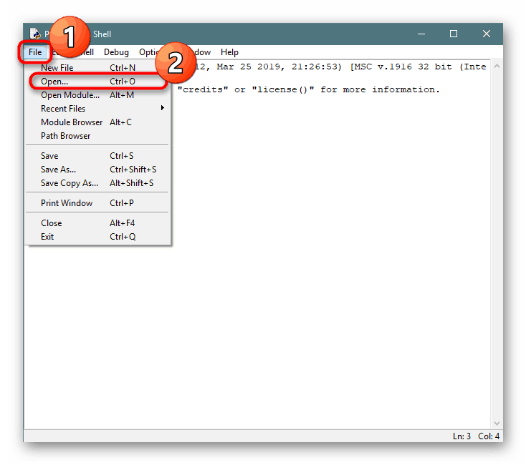Close the Python Shell window

(x=487, y=34)
